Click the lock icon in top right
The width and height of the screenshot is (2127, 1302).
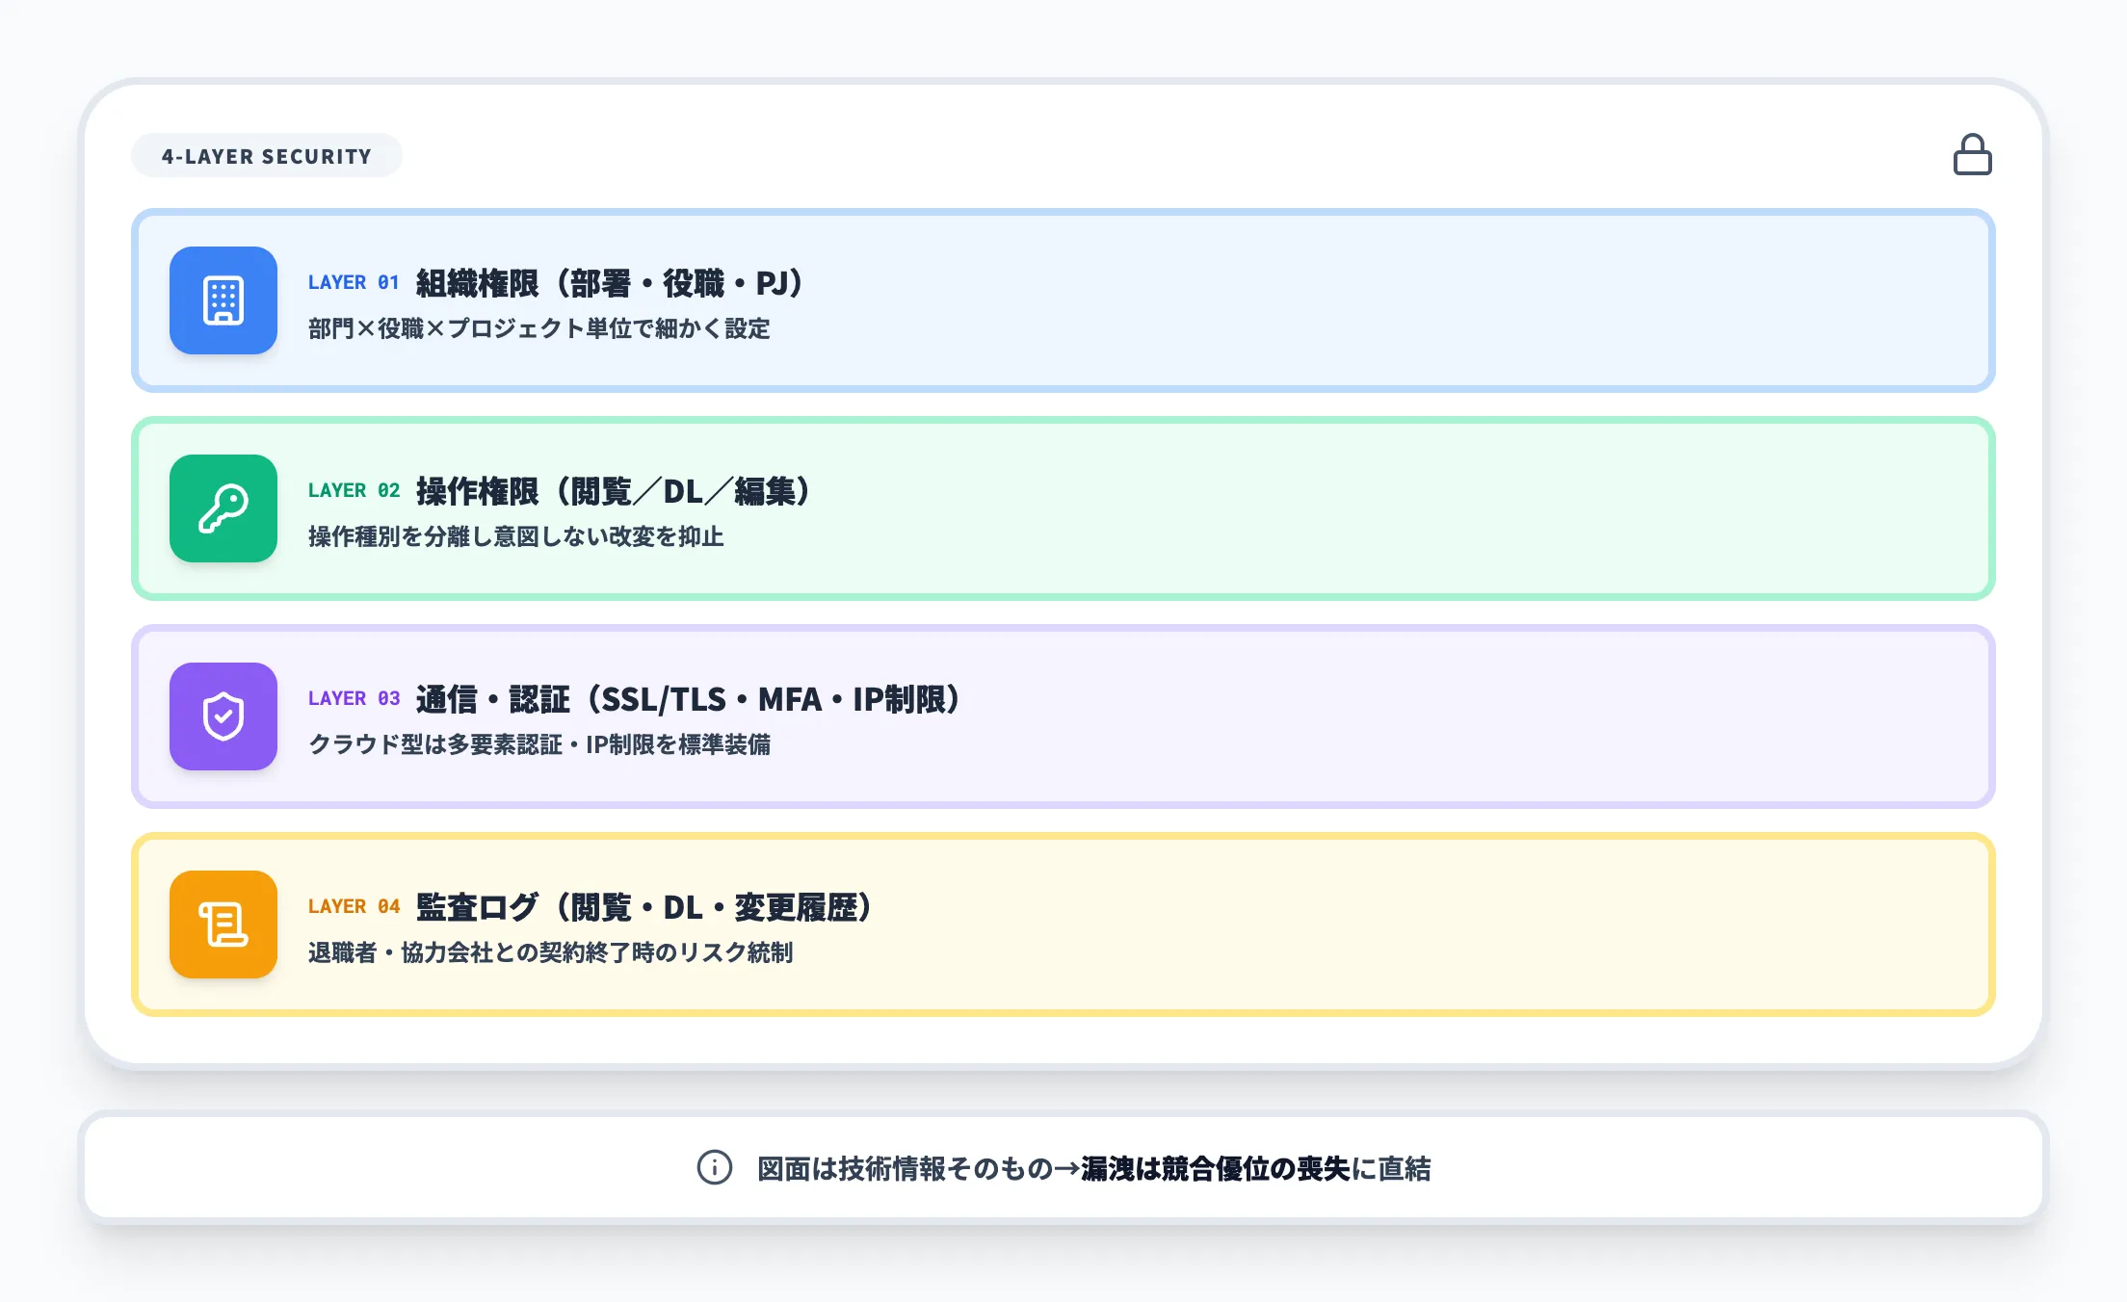point(1972,155)
